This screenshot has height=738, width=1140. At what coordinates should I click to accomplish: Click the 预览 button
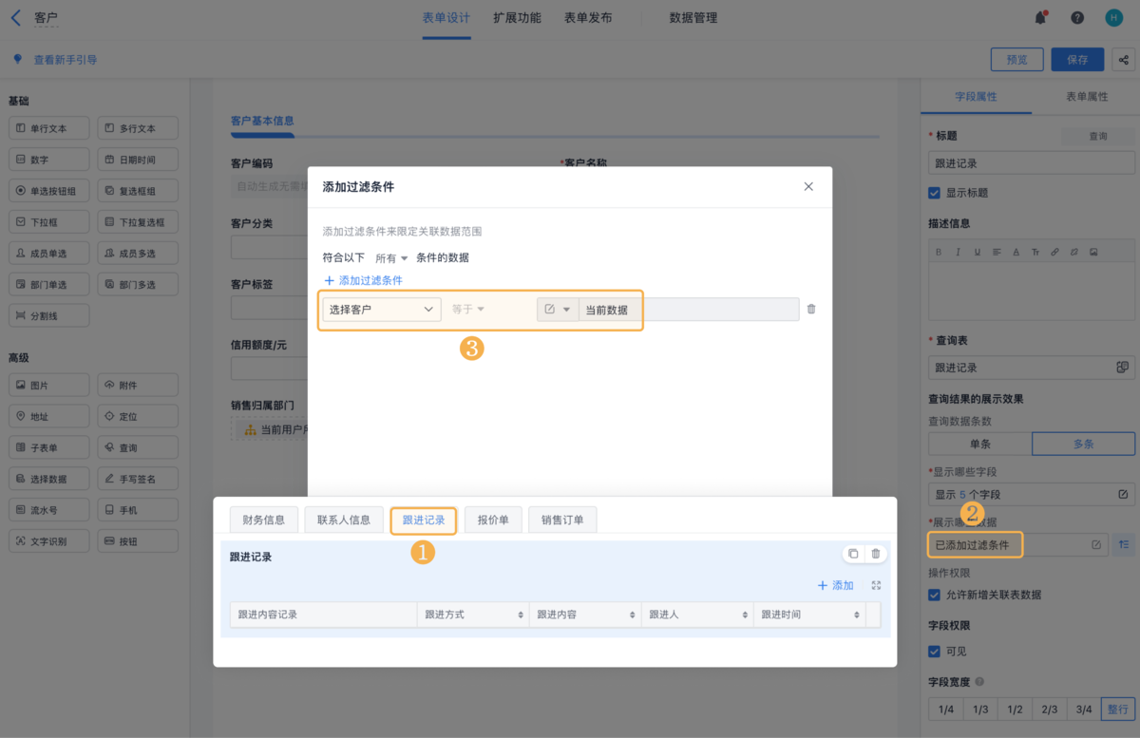(x=1016, y=60)
